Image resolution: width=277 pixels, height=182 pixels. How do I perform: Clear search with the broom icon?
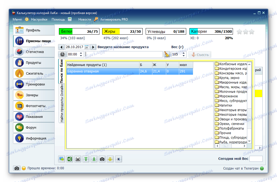[x=167, y=54]
